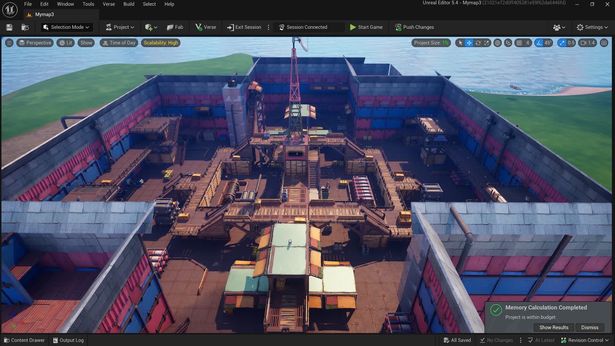Expand the Project dropdown
The height and width of the screenshot is (346, 615).
point(120,27)
